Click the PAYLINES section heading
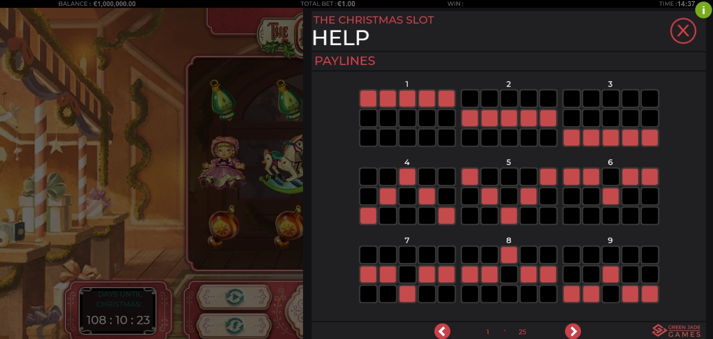Viewport: 713px width, 339px height. point(345,61)
